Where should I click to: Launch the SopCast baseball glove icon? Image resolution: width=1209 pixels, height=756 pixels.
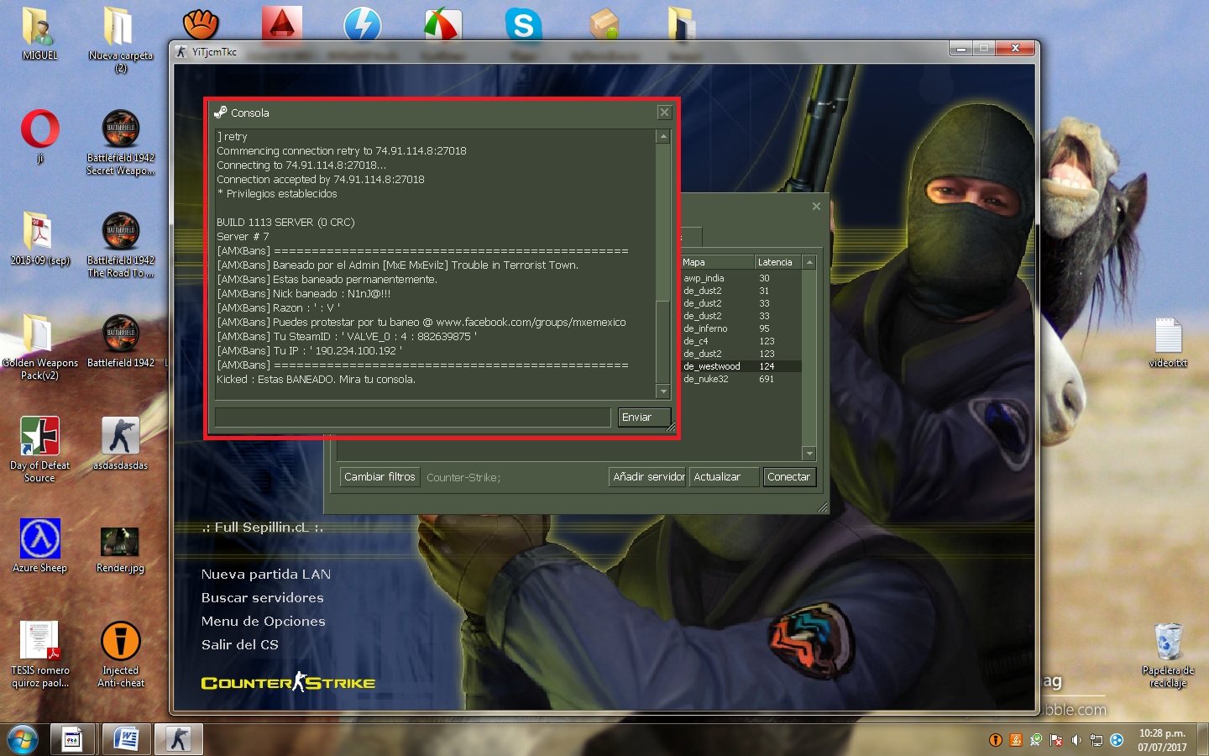click(x=201, y=24)
